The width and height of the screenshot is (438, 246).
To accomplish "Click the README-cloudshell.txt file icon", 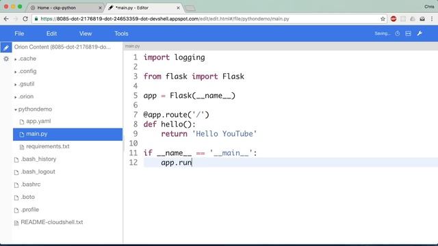I will click(16, 223).
